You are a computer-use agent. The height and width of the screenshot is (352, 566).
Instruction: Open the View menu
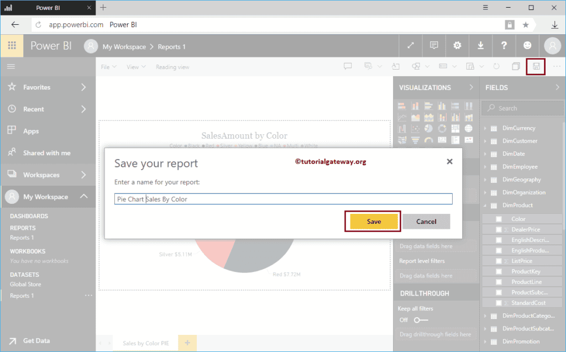(x=136, y=67)
